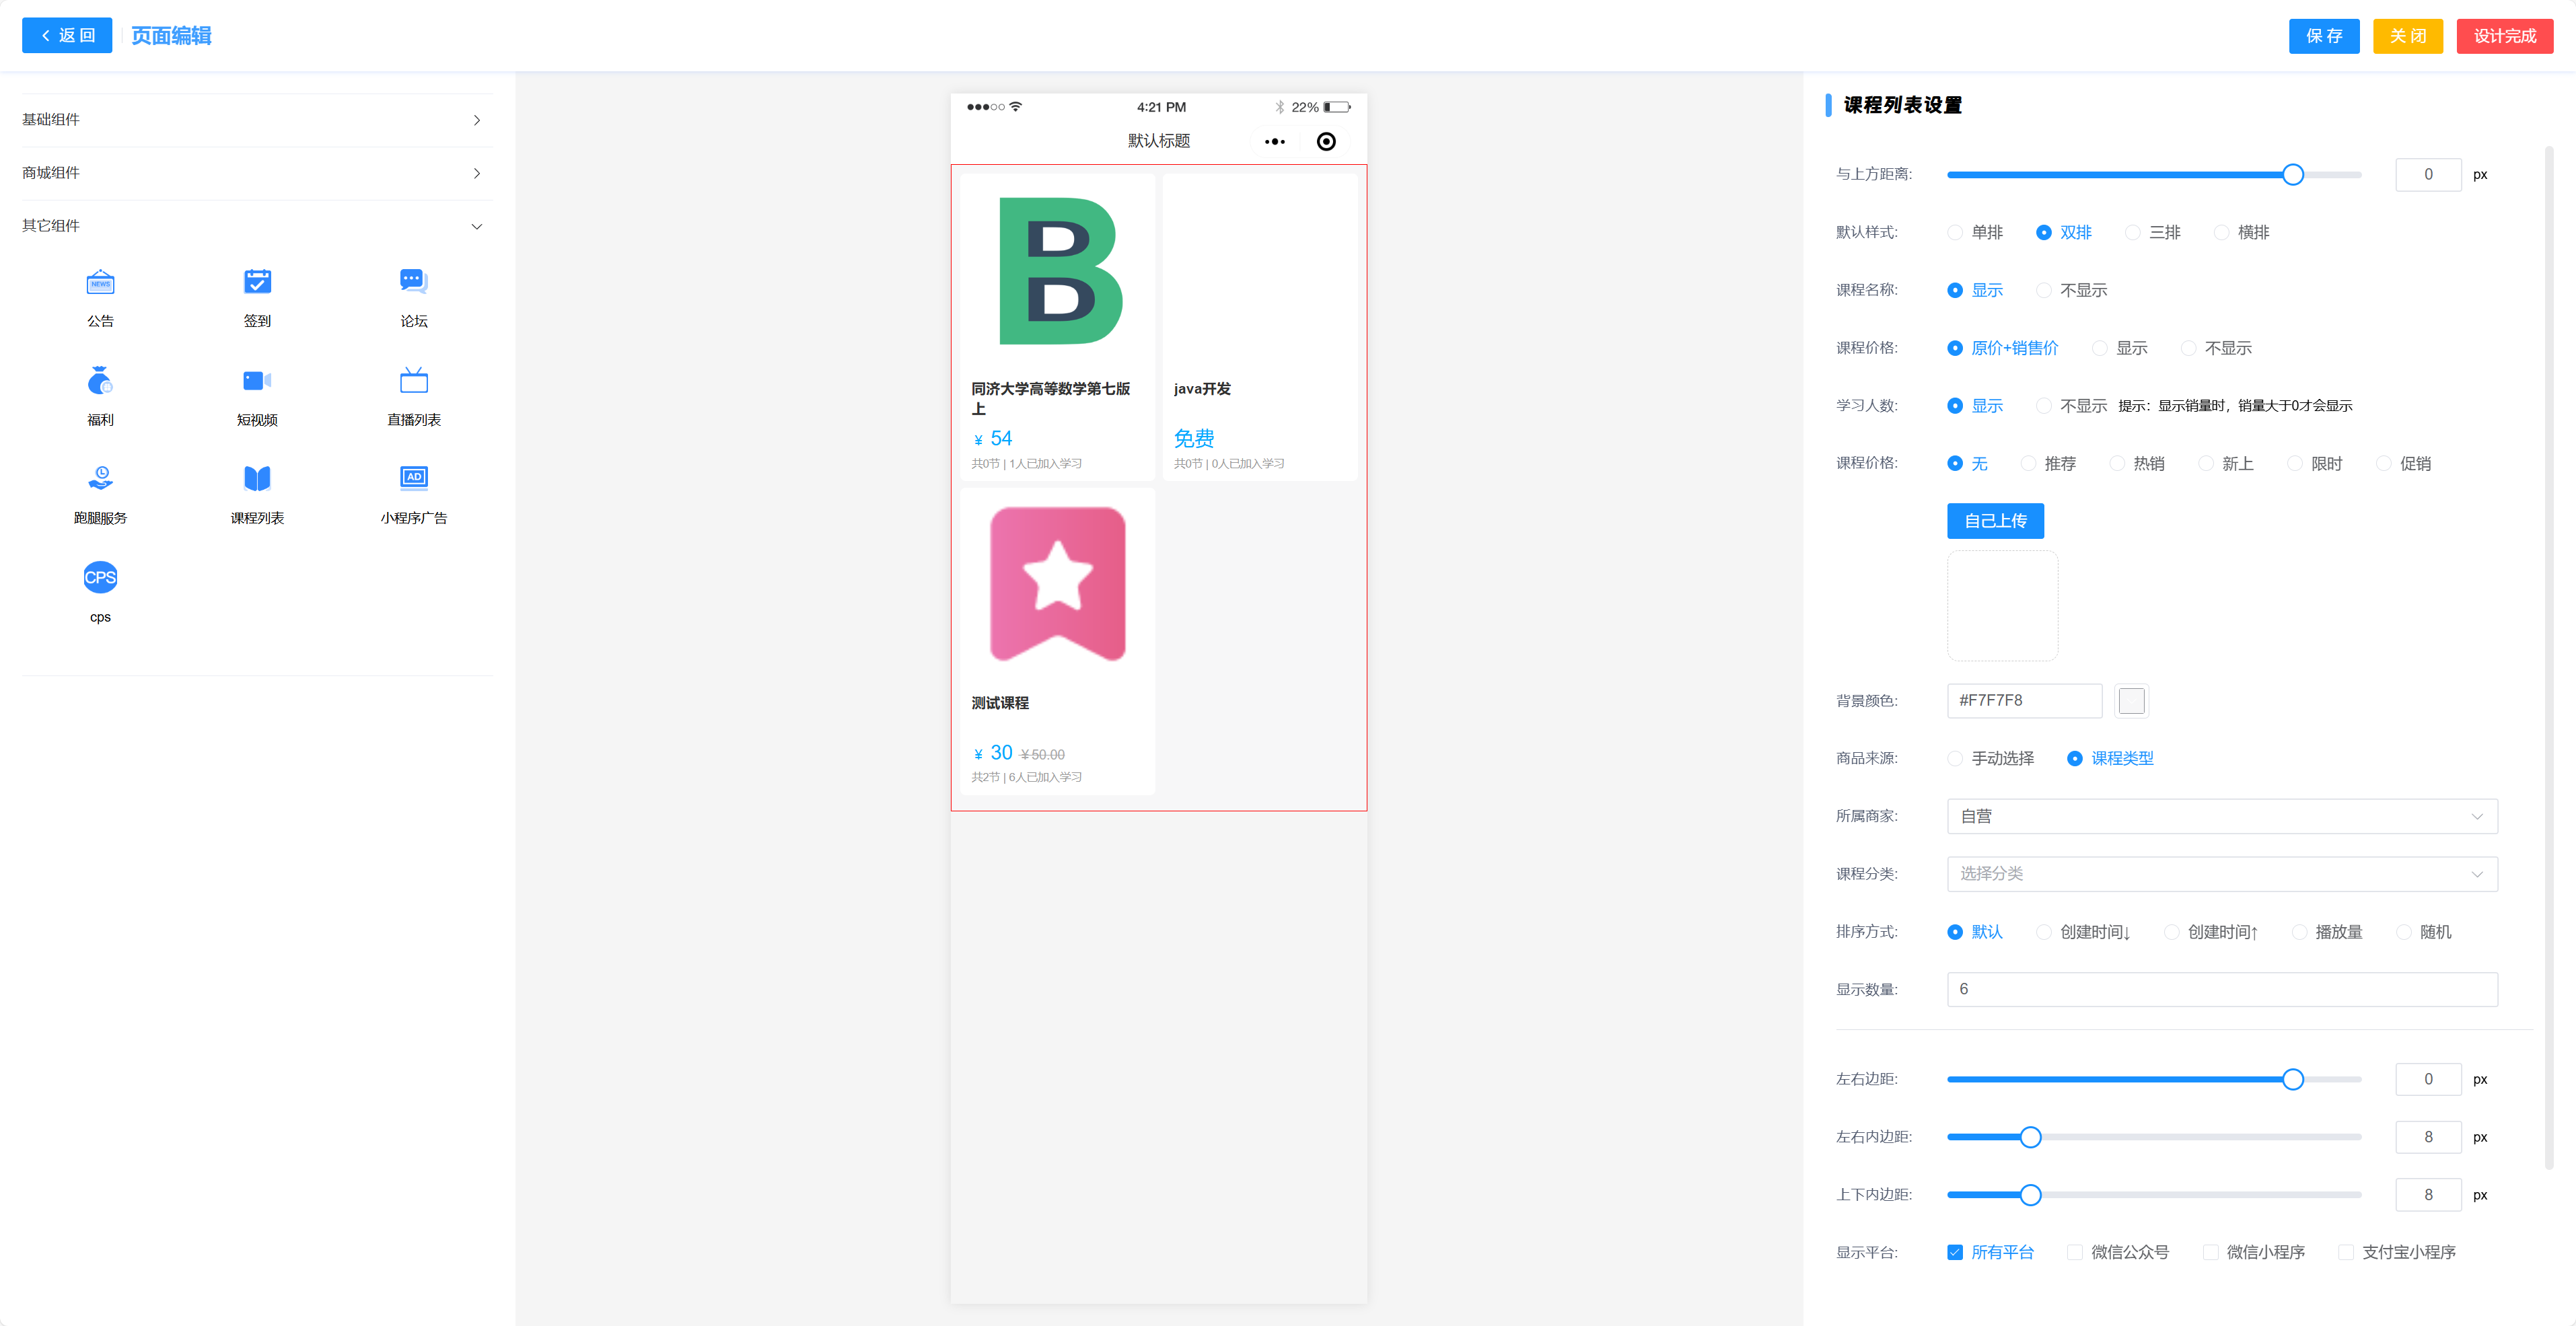Select the 论坛 forum component icon

(413, 283)
